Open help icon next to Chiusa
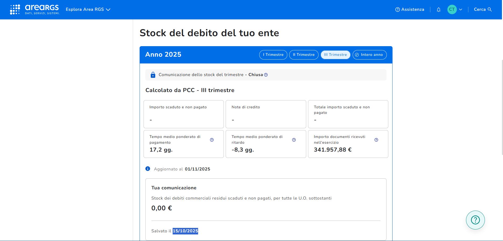503x241 pixels. pos(266,75)
